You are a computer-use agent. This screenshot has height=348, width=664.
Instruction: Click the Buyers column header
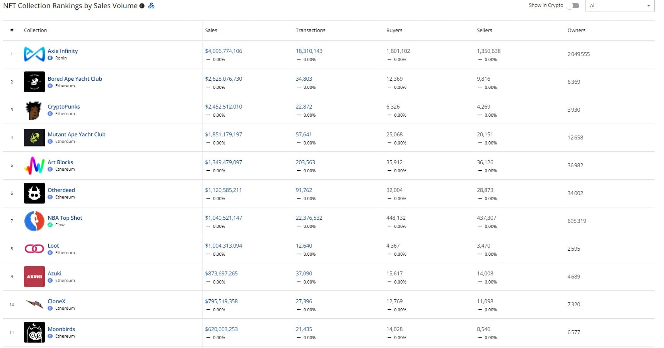394,30
